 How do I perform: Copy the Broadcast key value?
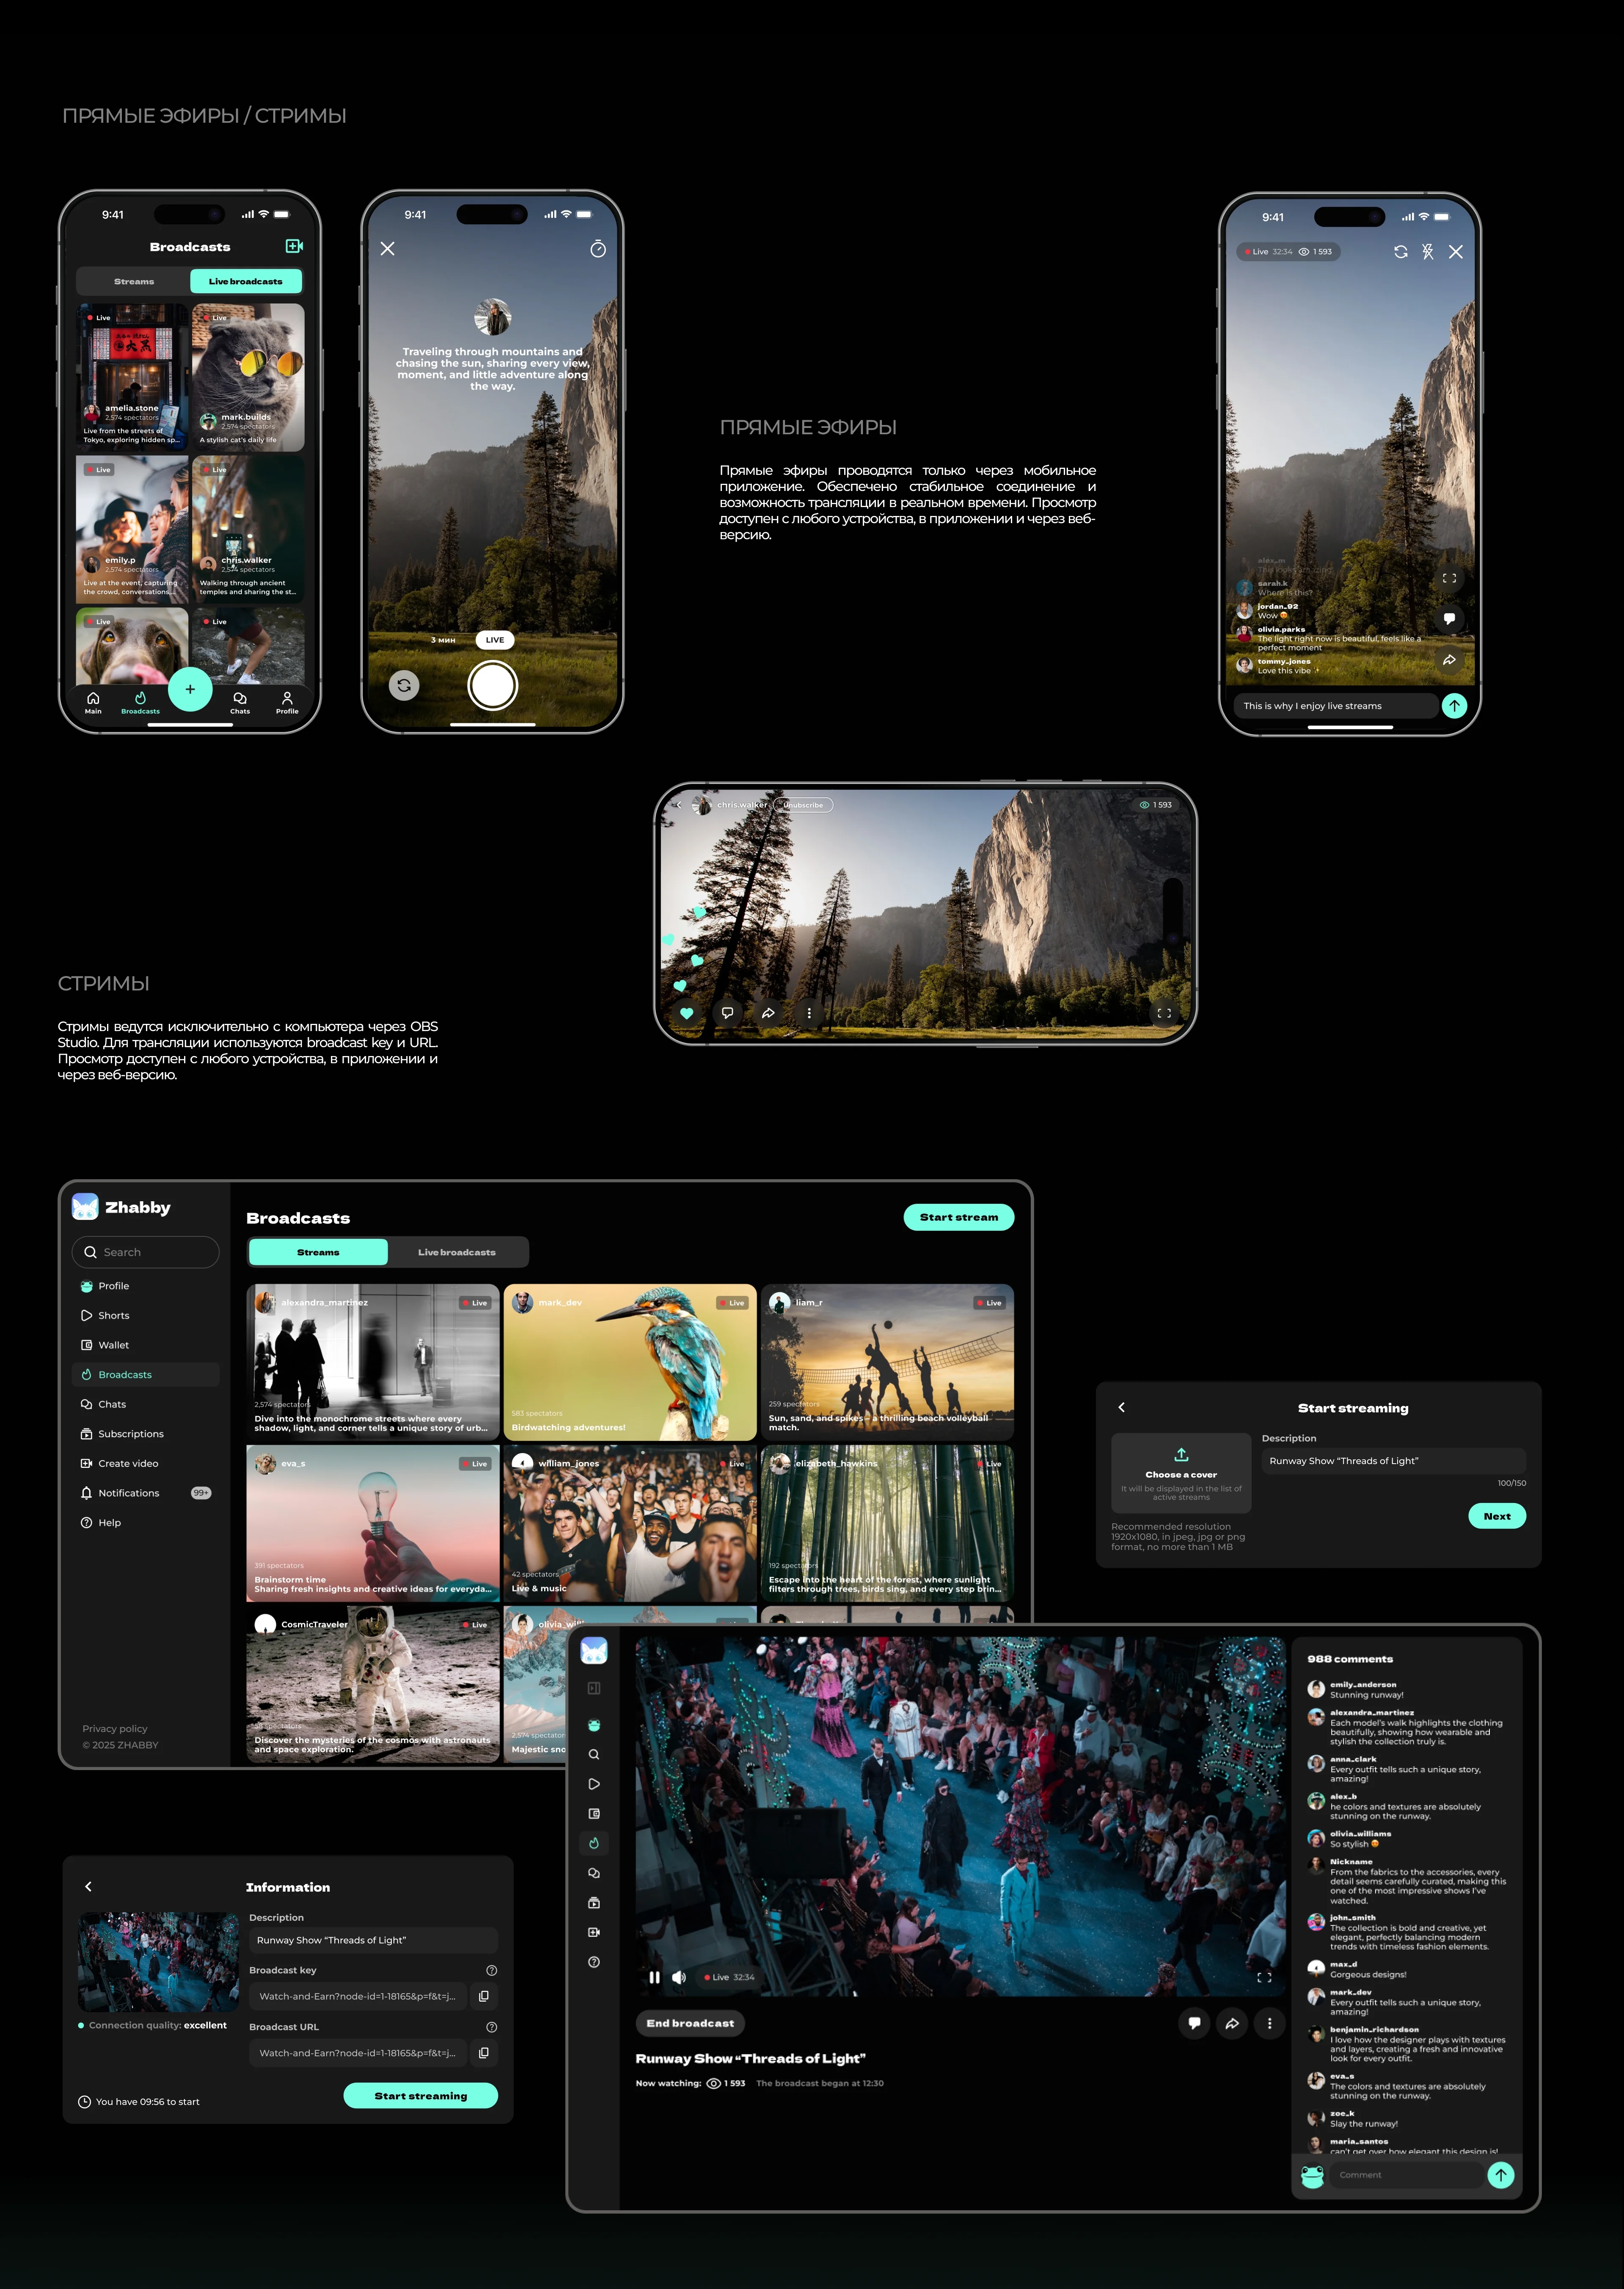pyautogui.click(x=484, y=1996)
